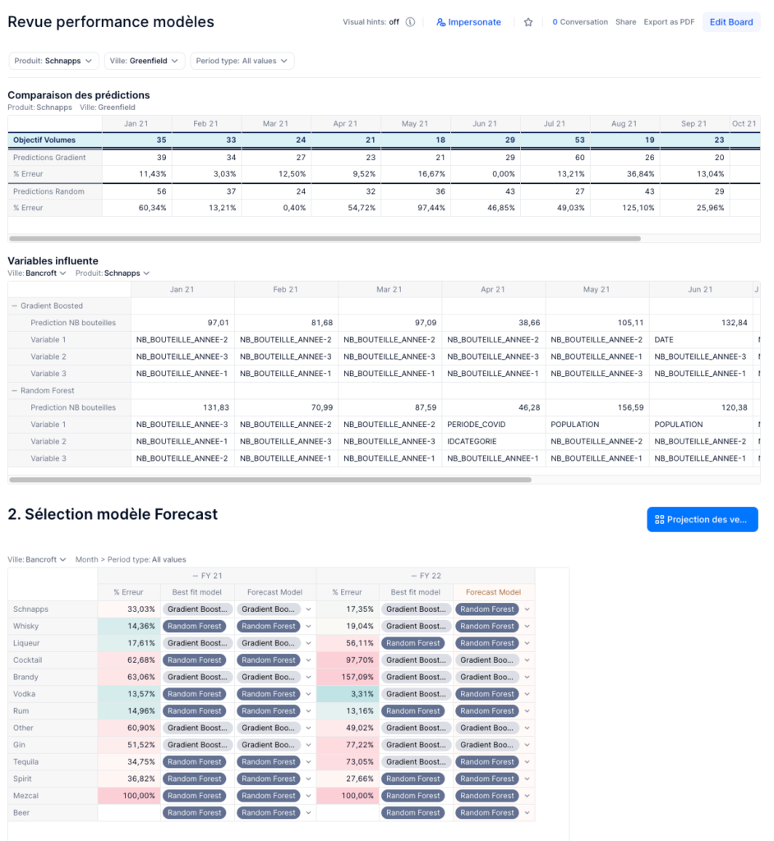Screen dimensions: 774x841
Task: Star this board as favorite
Action: [528, 22]
